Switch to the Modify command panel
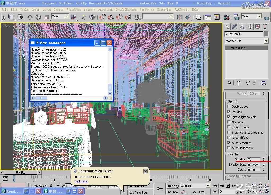 click(234, 27)
